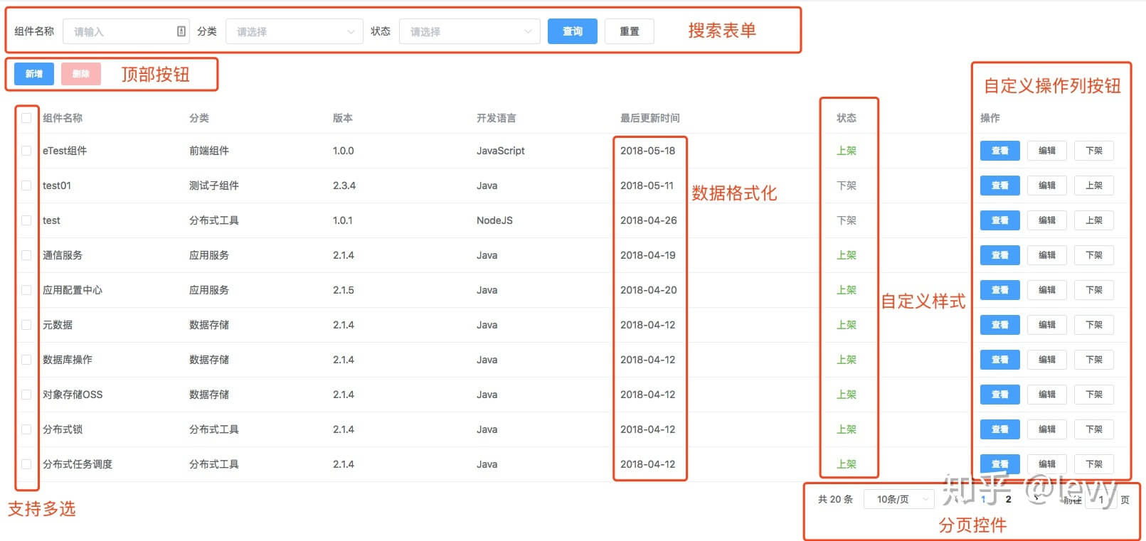This screenshot has width=1146, height=541.
Task: Click the jump-to-page number field
Action: 1101,499
